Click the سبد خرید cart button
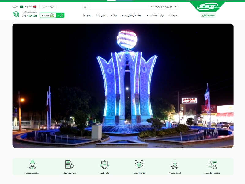Screen dimensions: 245x184 48,15
